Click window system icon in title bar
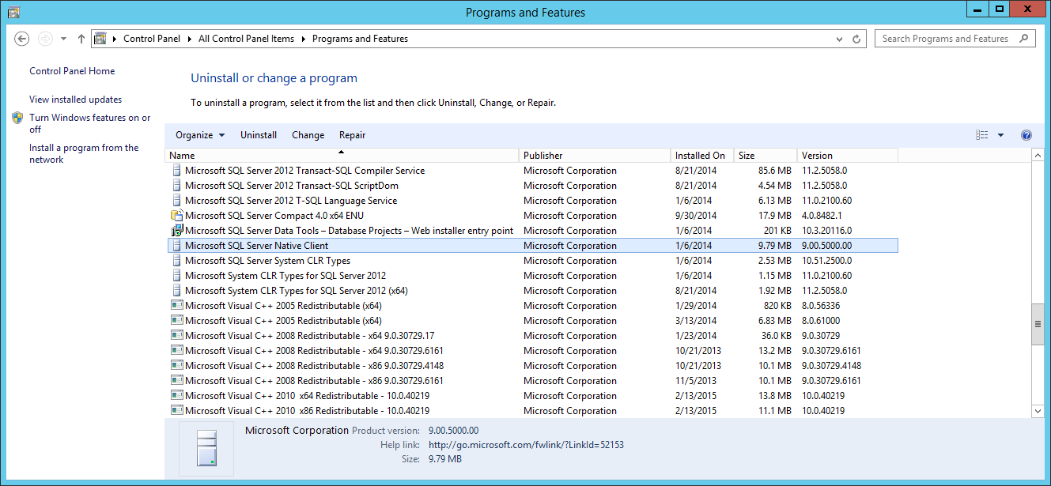This screenshot has width=1051, height=486. click(13, 12)
